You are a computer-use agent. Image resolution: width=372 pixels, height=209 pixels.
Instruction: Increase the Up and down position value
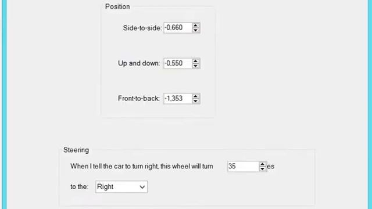pos(195,61)
